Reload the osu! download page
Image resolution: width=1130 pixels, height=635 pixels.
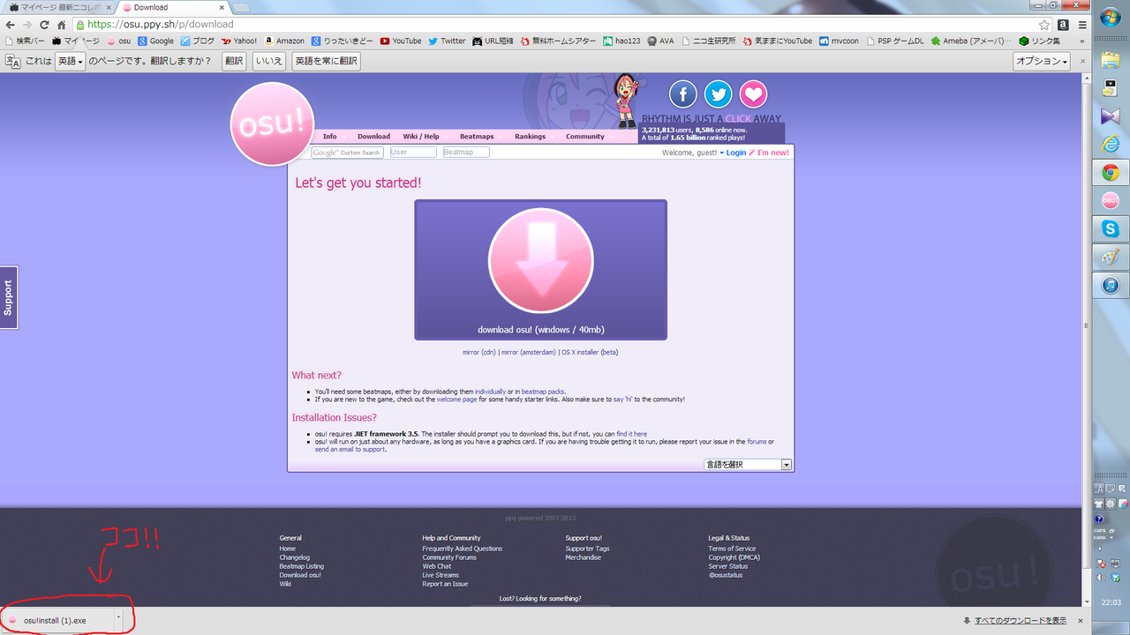44,25
